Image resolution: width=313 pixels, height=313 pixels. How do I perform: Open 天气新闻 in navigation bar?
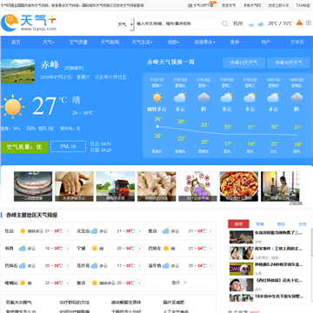coord(110,43)
